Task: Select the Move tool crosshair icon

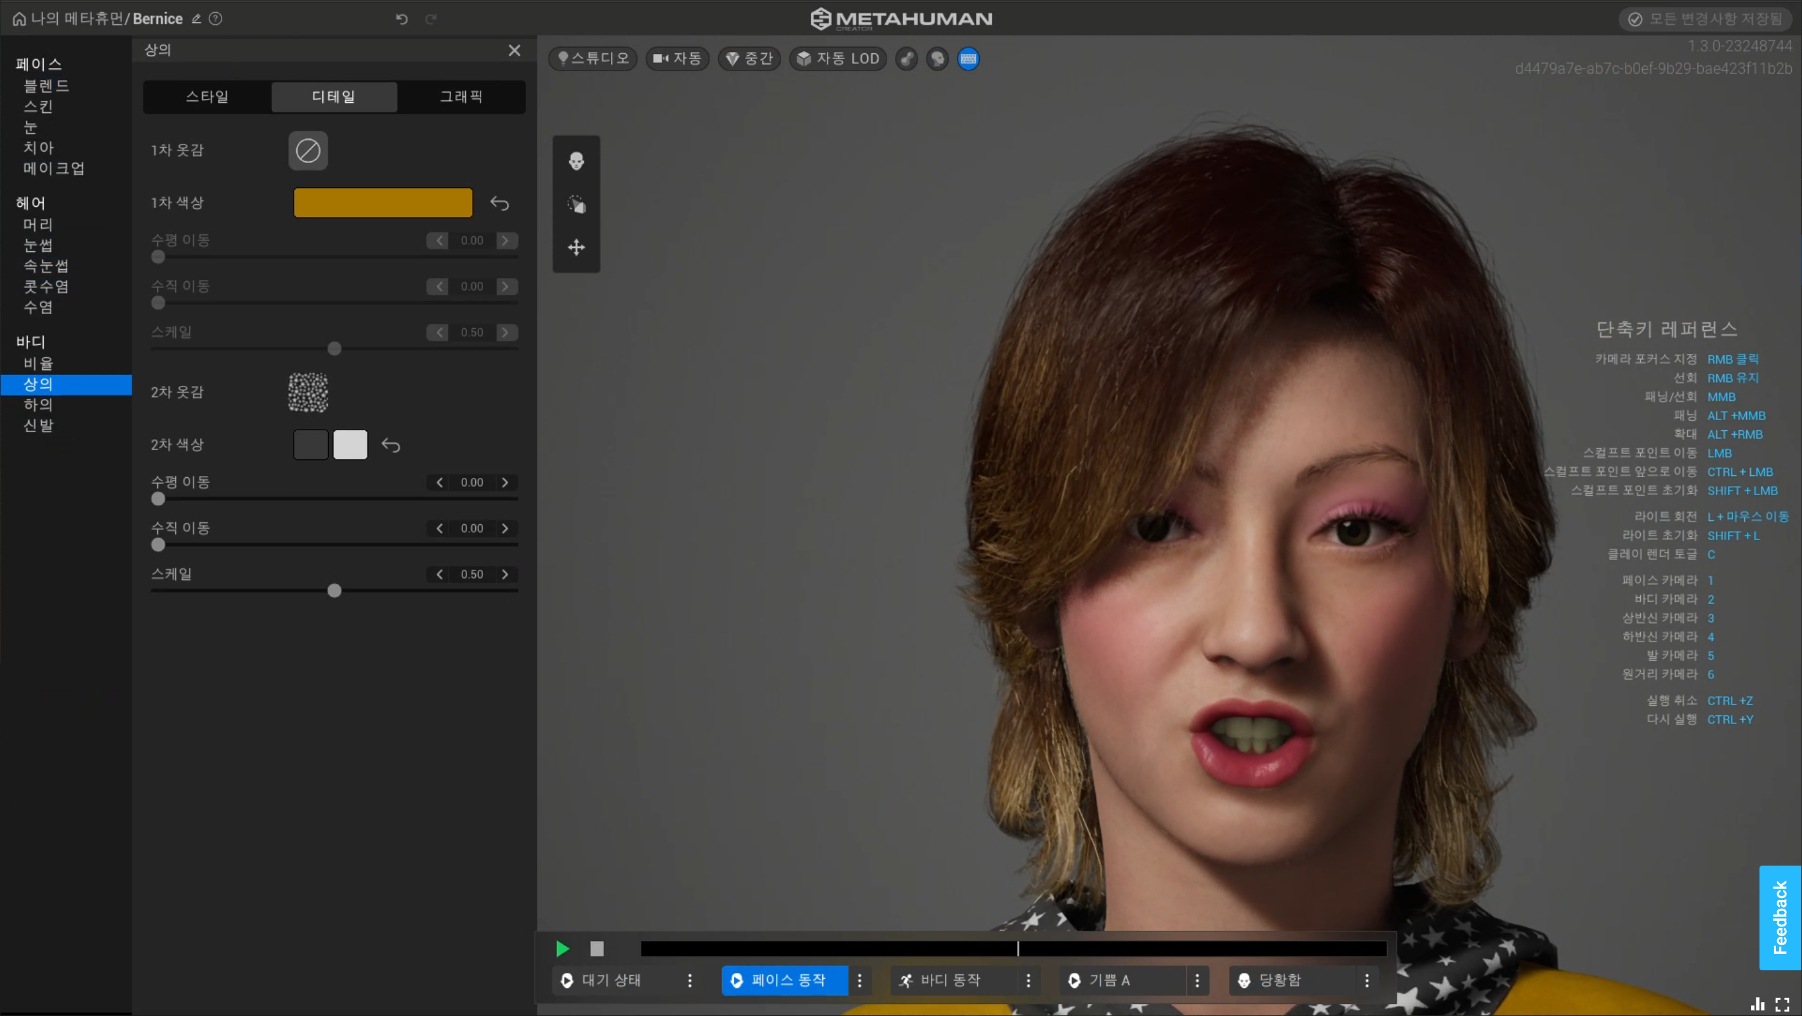Action: tap(575, 247)
